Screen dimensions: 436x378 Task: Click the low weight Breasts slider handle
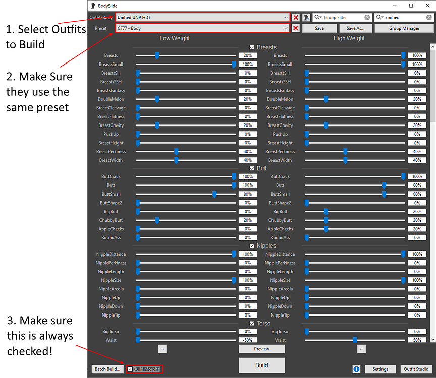pyautogui.click(x=157, y=56)
